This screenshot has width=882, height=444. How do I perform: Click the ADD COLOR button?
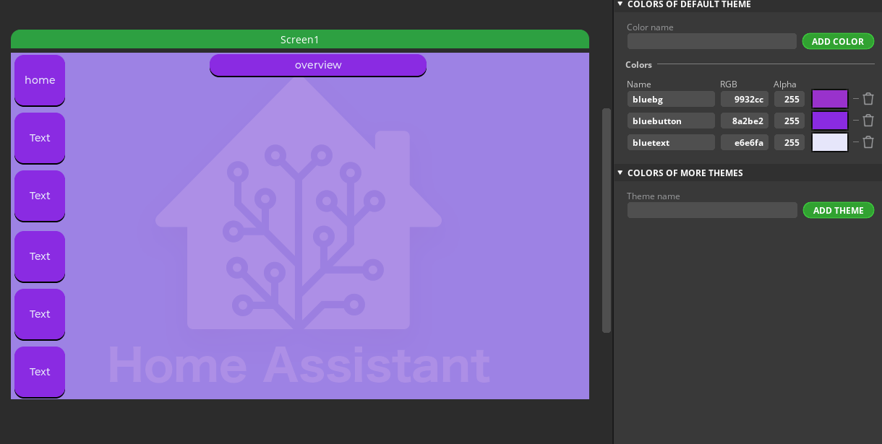[x=838, y=41]
